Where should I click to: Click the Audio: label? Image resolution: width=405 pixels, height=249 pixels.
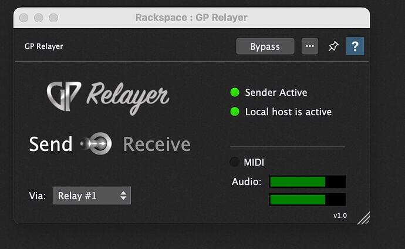(247, 181)
